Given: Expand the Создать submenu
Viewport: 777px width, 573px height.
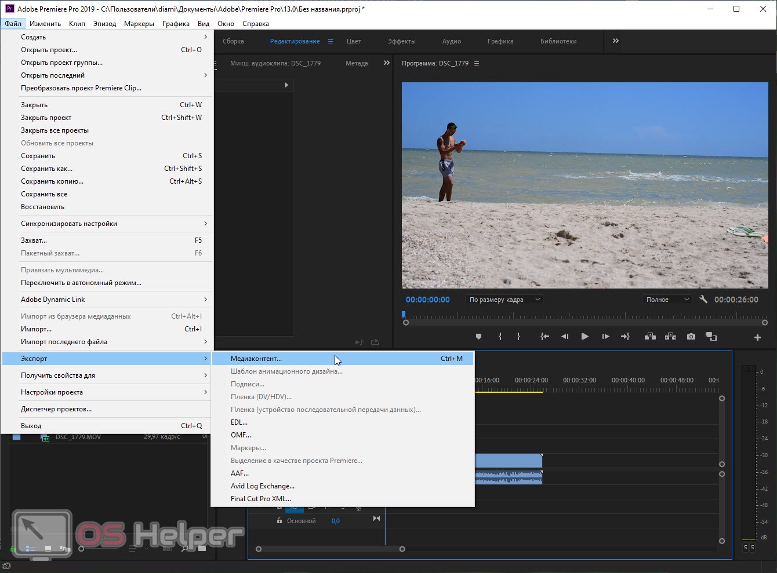Looking at the screenshot, I should pos(107,37).
